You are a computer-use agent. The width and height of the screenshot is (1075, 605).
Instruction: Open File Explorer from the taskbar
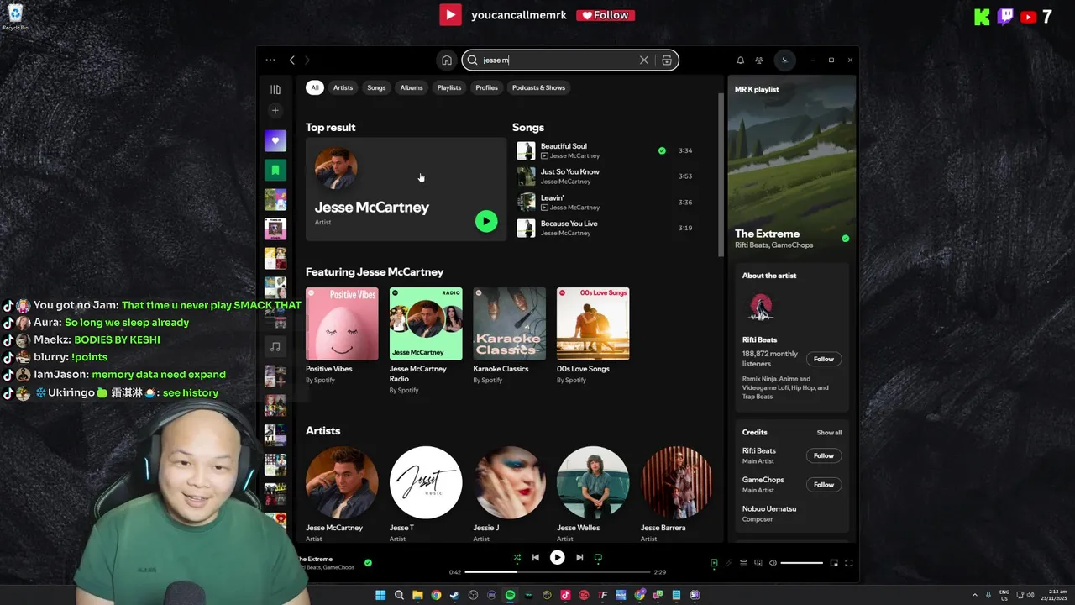pyautogui.click(x=417, y=595)
